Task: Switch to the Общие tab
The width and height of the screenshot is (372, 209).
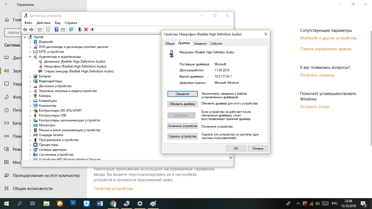Action: [170, 44]
